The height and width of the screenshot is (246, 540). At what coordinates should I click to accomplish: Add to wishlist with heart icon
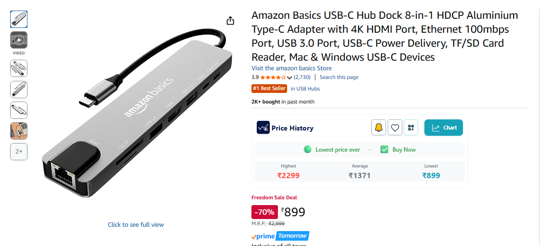tap(395, 128)
